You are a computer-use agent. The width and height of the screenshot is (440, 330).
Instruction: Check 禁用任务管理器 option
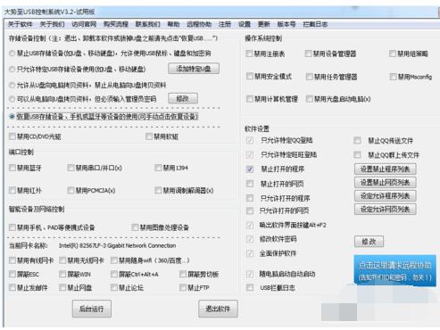coord(309,77)
